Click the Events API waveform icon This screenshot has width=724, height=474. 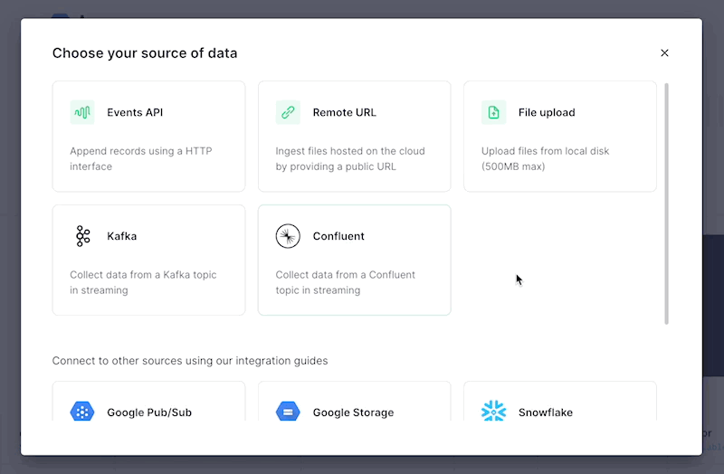tap(82, 112)
